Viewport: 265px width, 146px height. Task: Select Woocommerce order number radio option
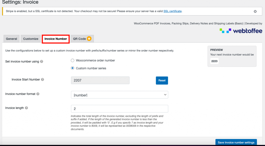(72, 60)
